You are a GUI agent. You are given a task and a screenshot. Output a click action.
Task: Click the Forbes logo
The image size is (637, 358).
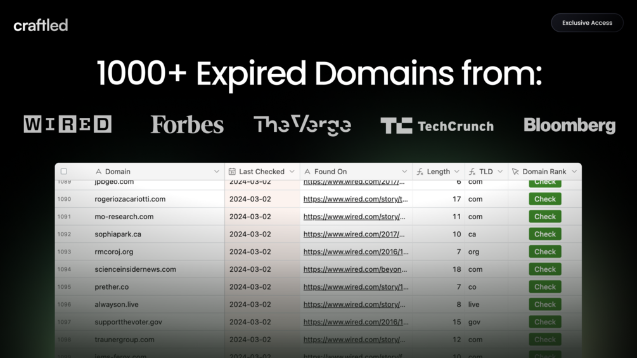[187, 125]
